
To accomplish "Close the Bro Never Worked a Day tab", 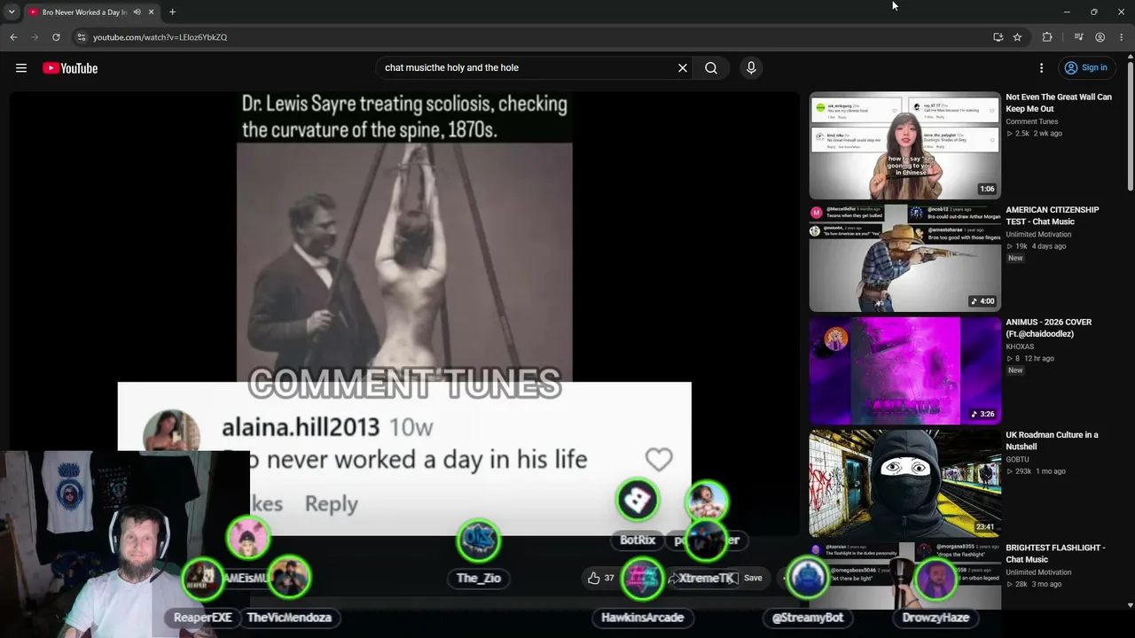I will pyautogui.click(x=151, y=12).
